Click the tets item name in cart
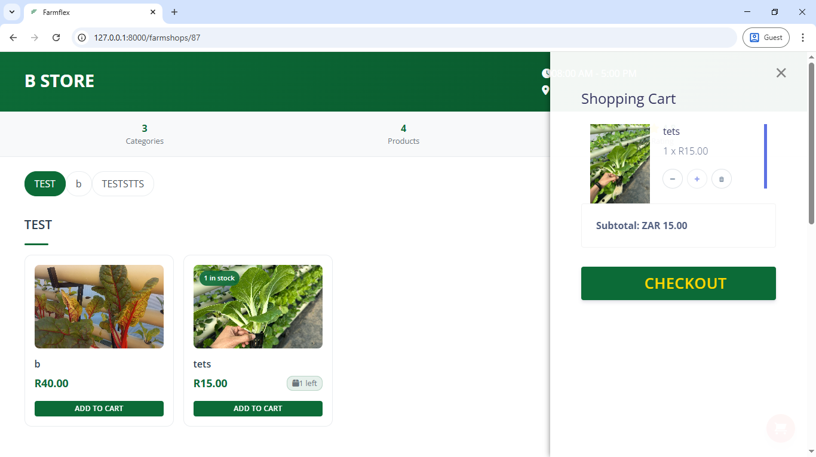This screenshot has width=816, height=457. point(671,131)
